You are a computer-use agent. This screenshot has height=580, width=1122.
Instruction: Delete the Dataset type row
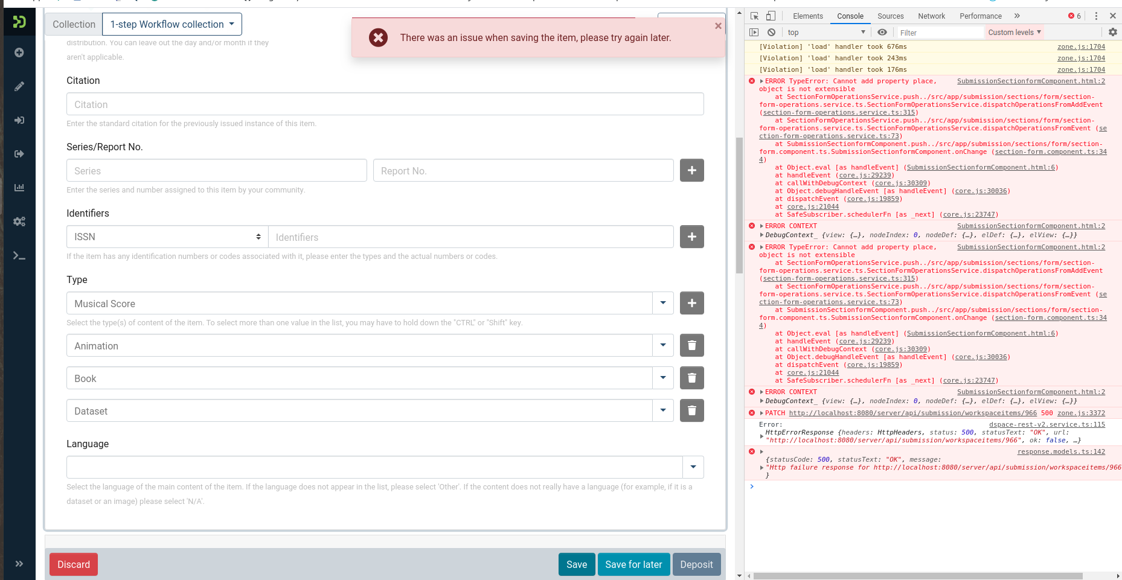pyautogui.click(x=692, y=410)
